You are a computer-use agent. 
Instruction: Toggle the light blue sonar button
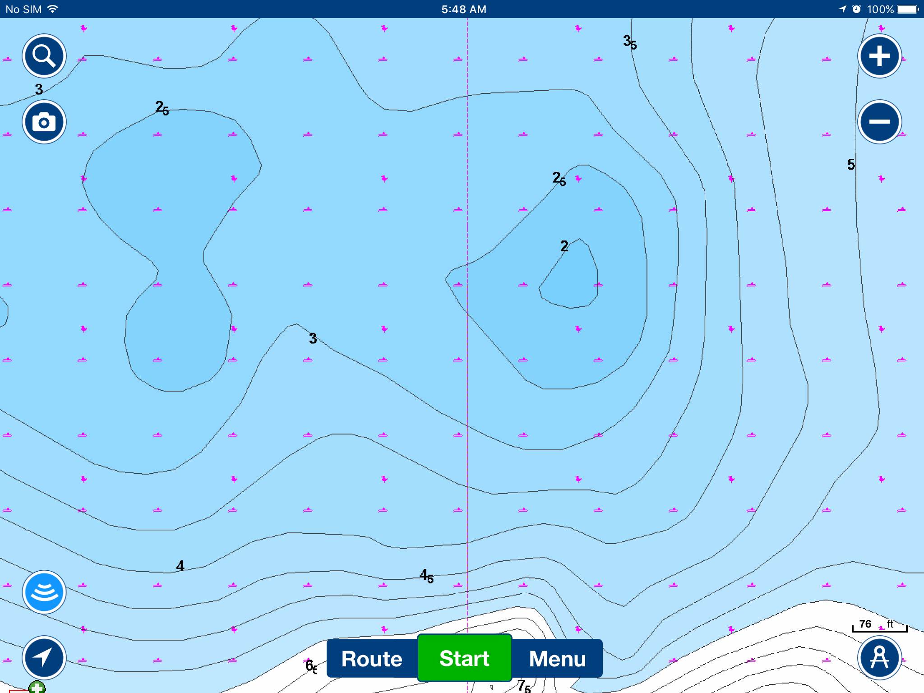44,592
